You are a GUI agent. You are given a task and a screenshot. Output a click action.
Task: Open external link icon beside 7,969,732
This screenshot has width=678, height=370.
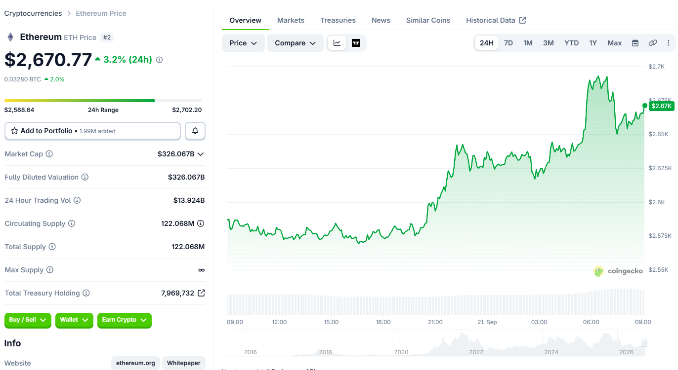[x=201, y=293]
